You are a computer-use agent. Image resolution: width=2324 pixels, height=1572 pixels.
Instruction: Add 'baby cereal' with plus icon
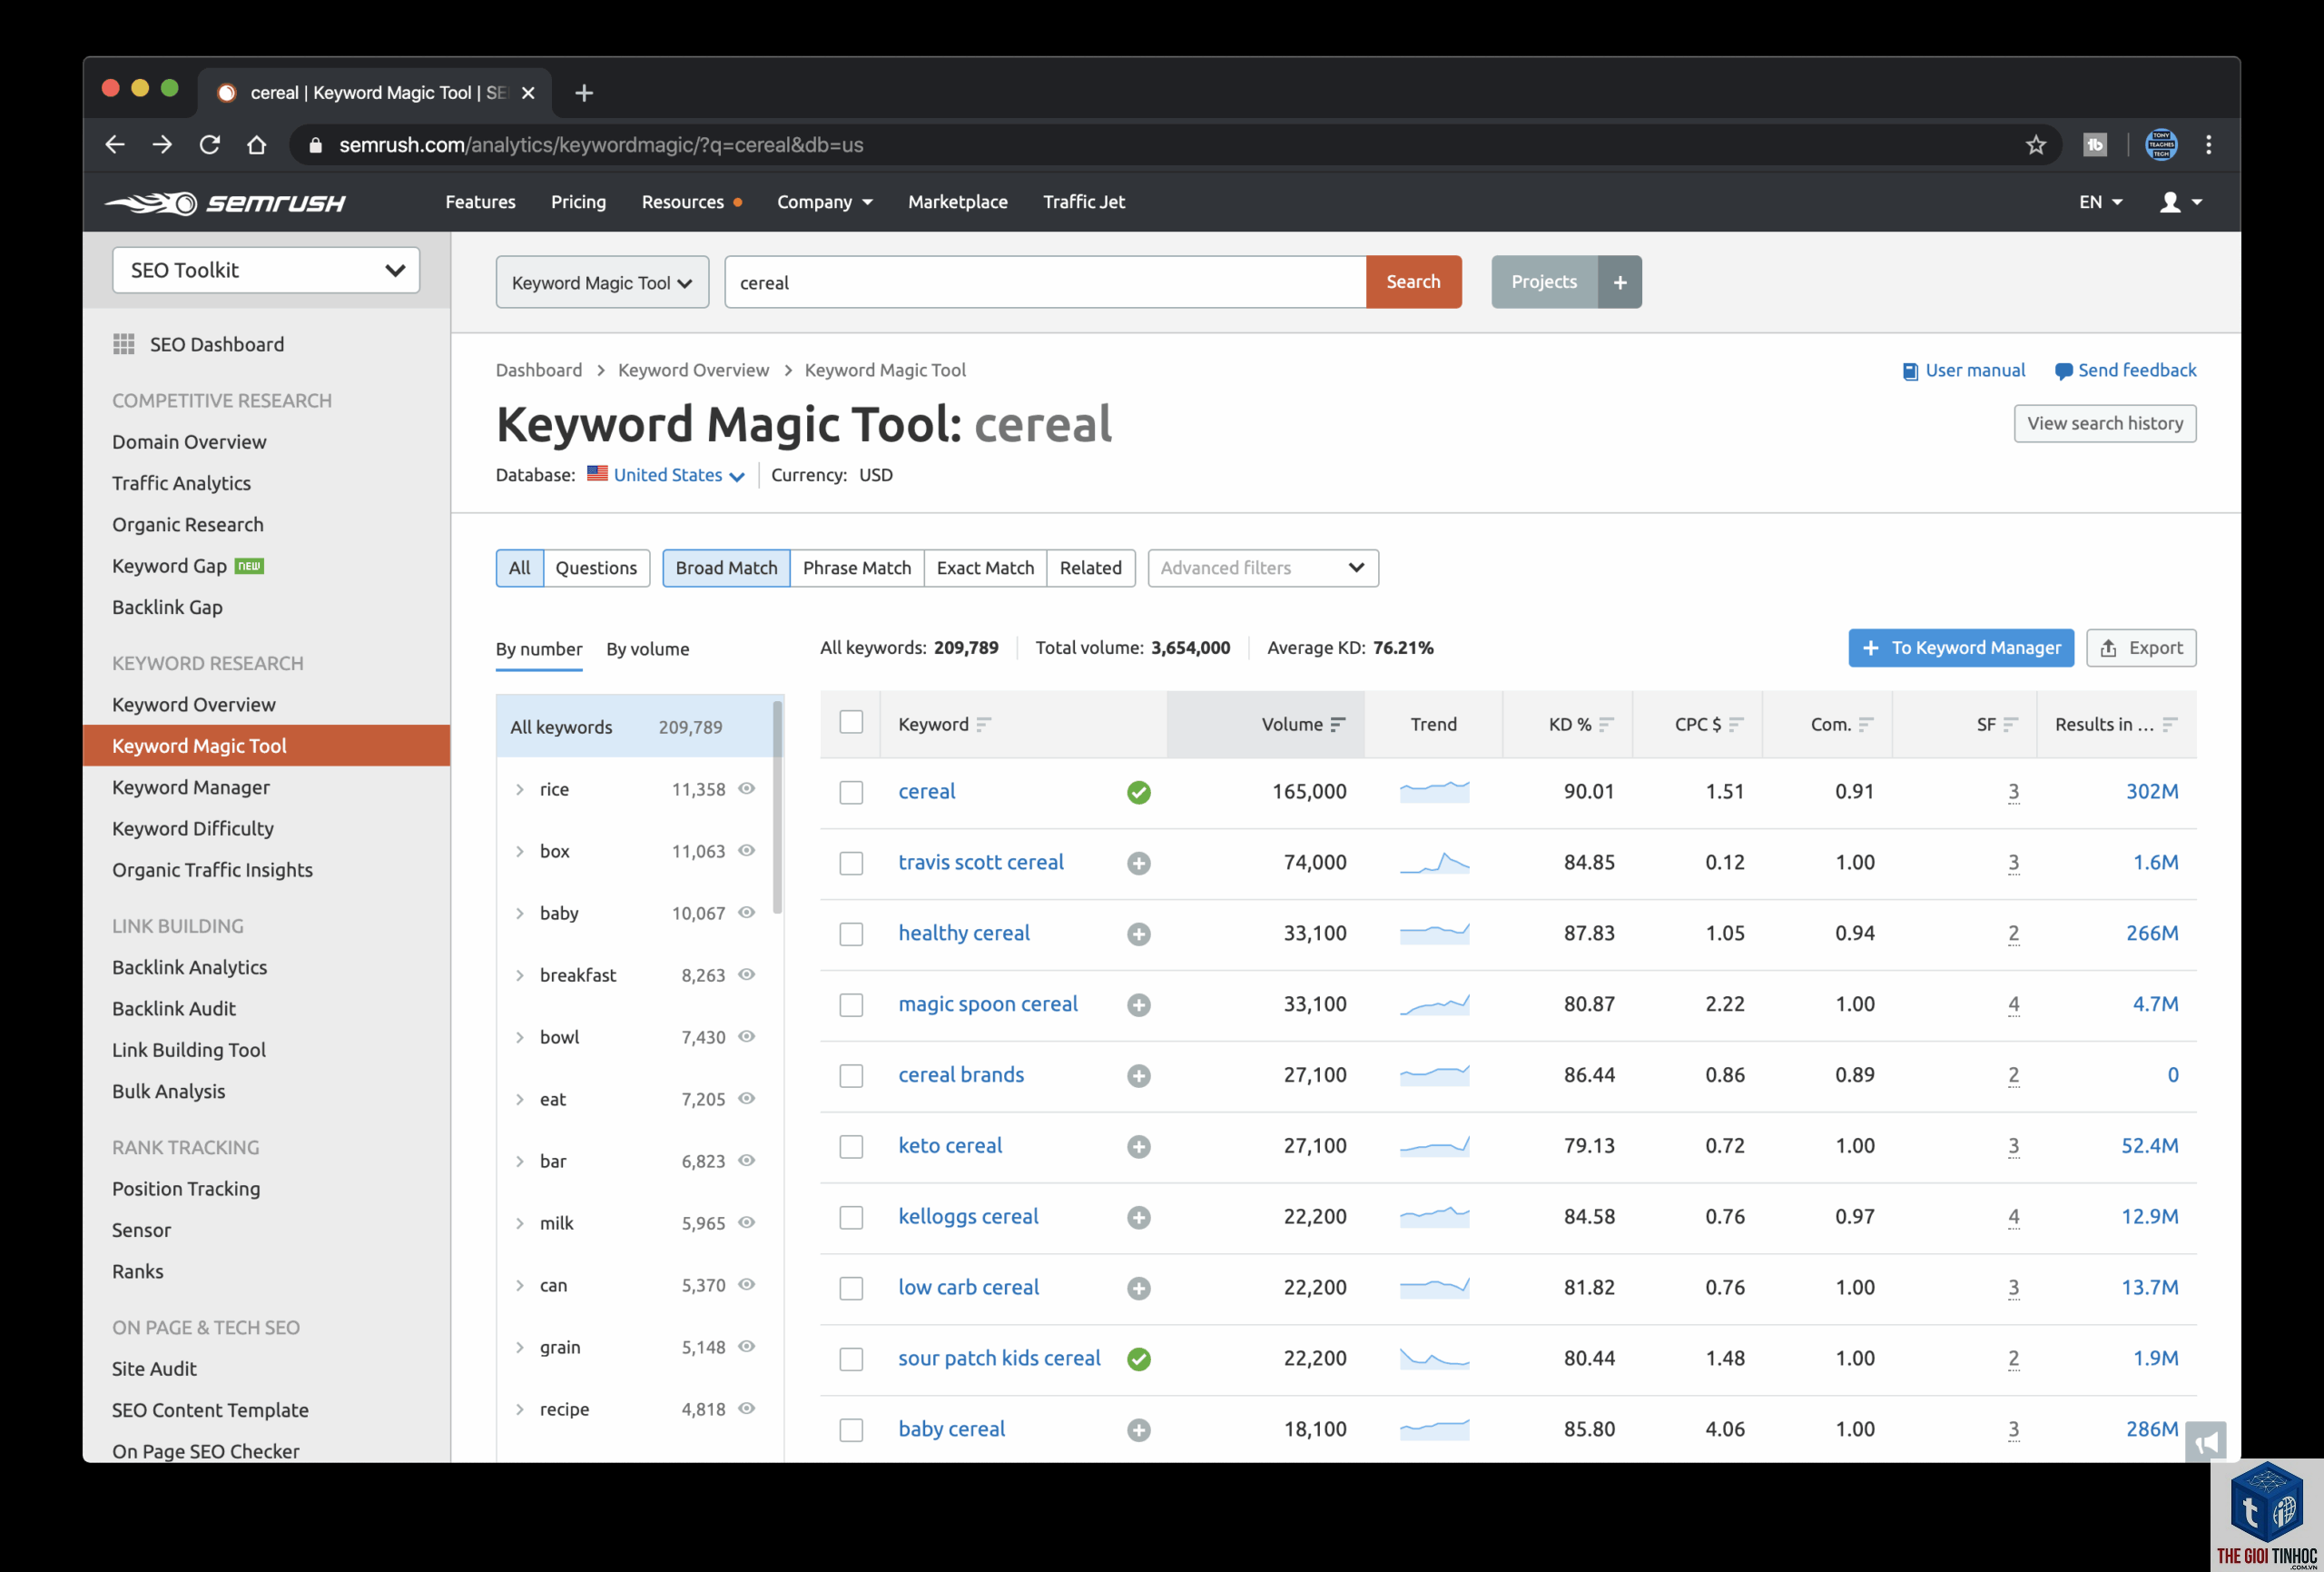point(1138,1430)
